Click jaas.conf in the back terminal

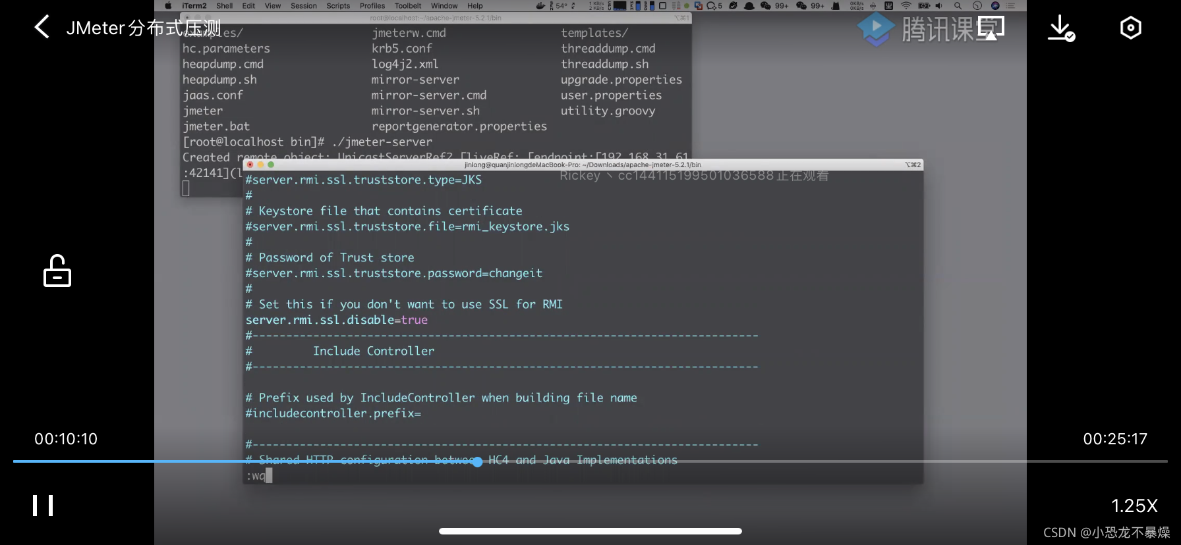(213, 95)
